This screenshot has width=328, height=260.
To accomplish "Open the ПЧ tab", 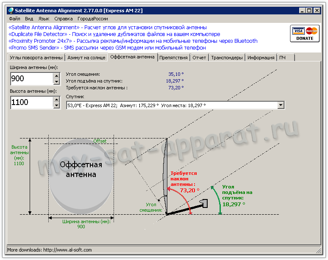I will 286,58.
